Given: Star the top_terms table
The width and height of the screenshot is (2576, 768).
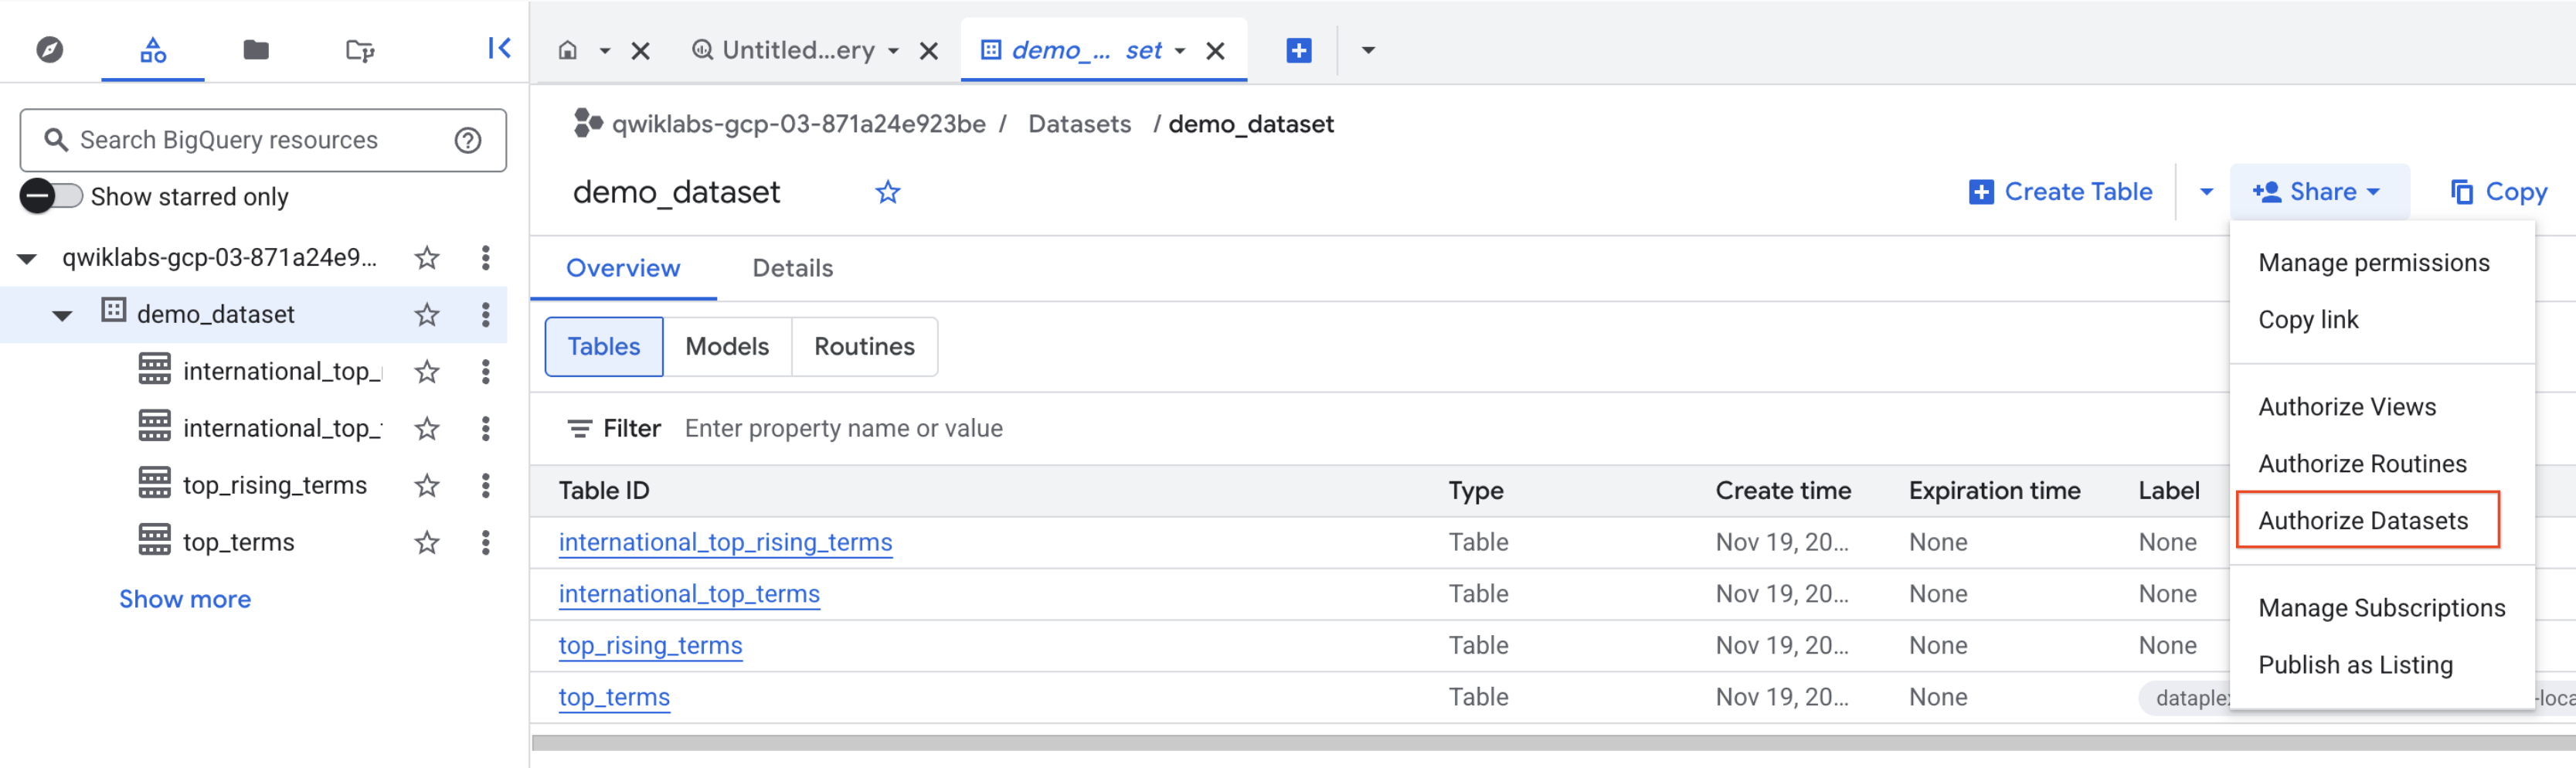Looking at the screenshot, I should click(x=427, y=541).
